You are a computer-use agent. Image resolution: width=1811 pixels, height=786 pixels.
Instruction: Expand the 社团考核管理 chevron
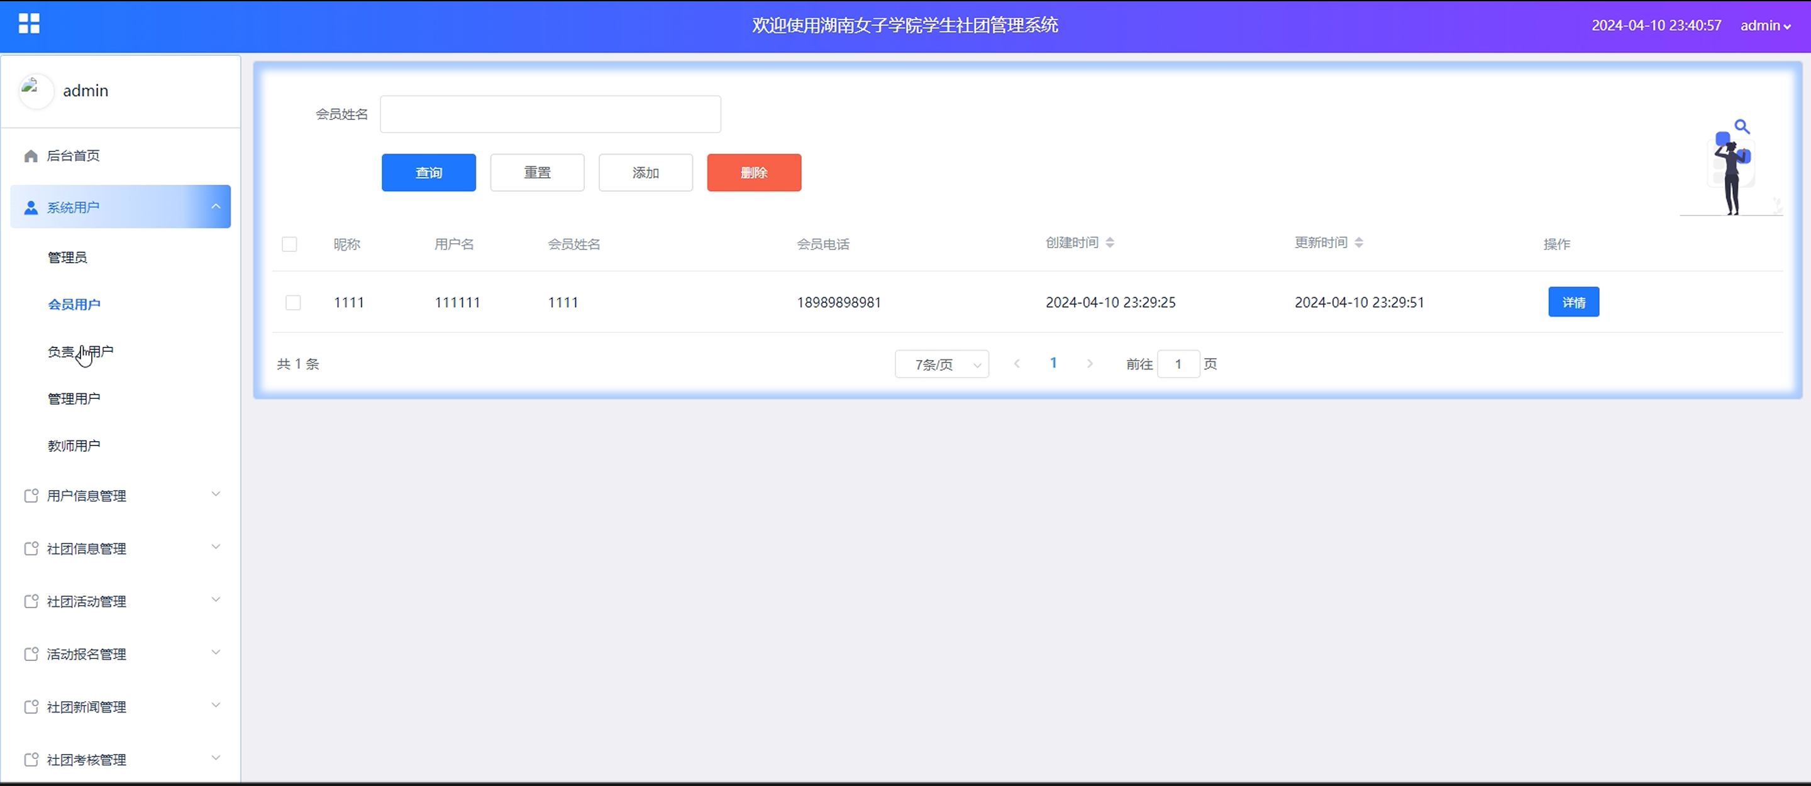pyautogui.click(x=216, y=757)
